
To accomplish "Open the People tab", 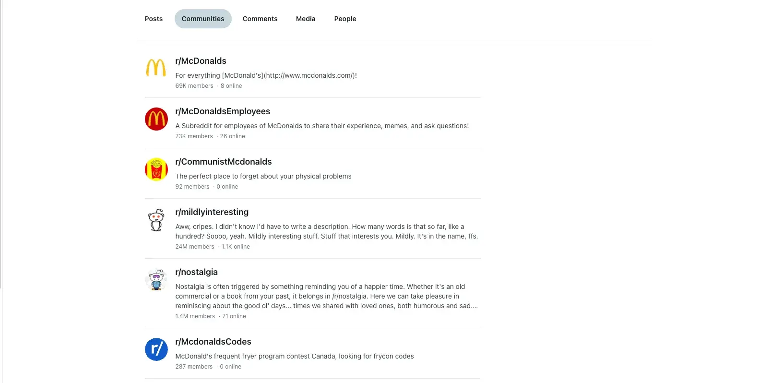I will point(345,19).
